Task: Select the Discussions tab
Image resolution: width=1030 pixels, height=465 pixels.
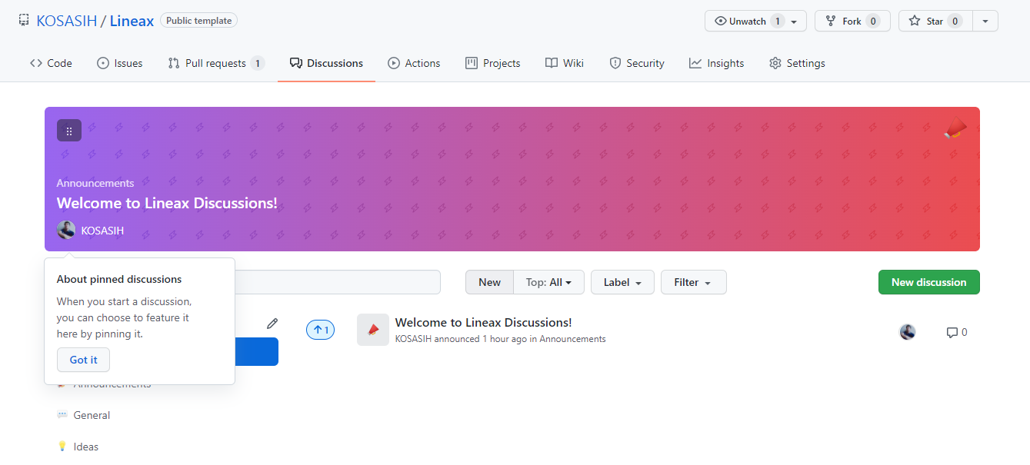Action: [326, 63]
